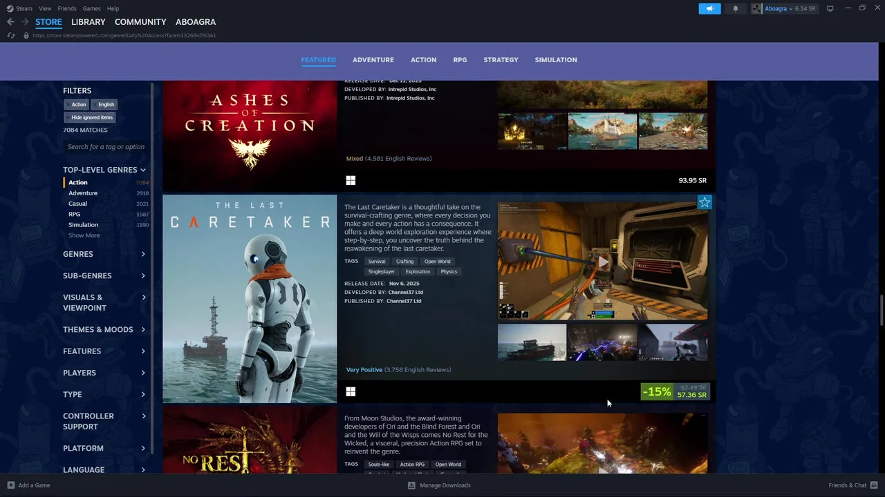The width and height of the screenshot is (885, 497).
Task: Toggle the Casual genre filter
Action: (x=106, y=204)
